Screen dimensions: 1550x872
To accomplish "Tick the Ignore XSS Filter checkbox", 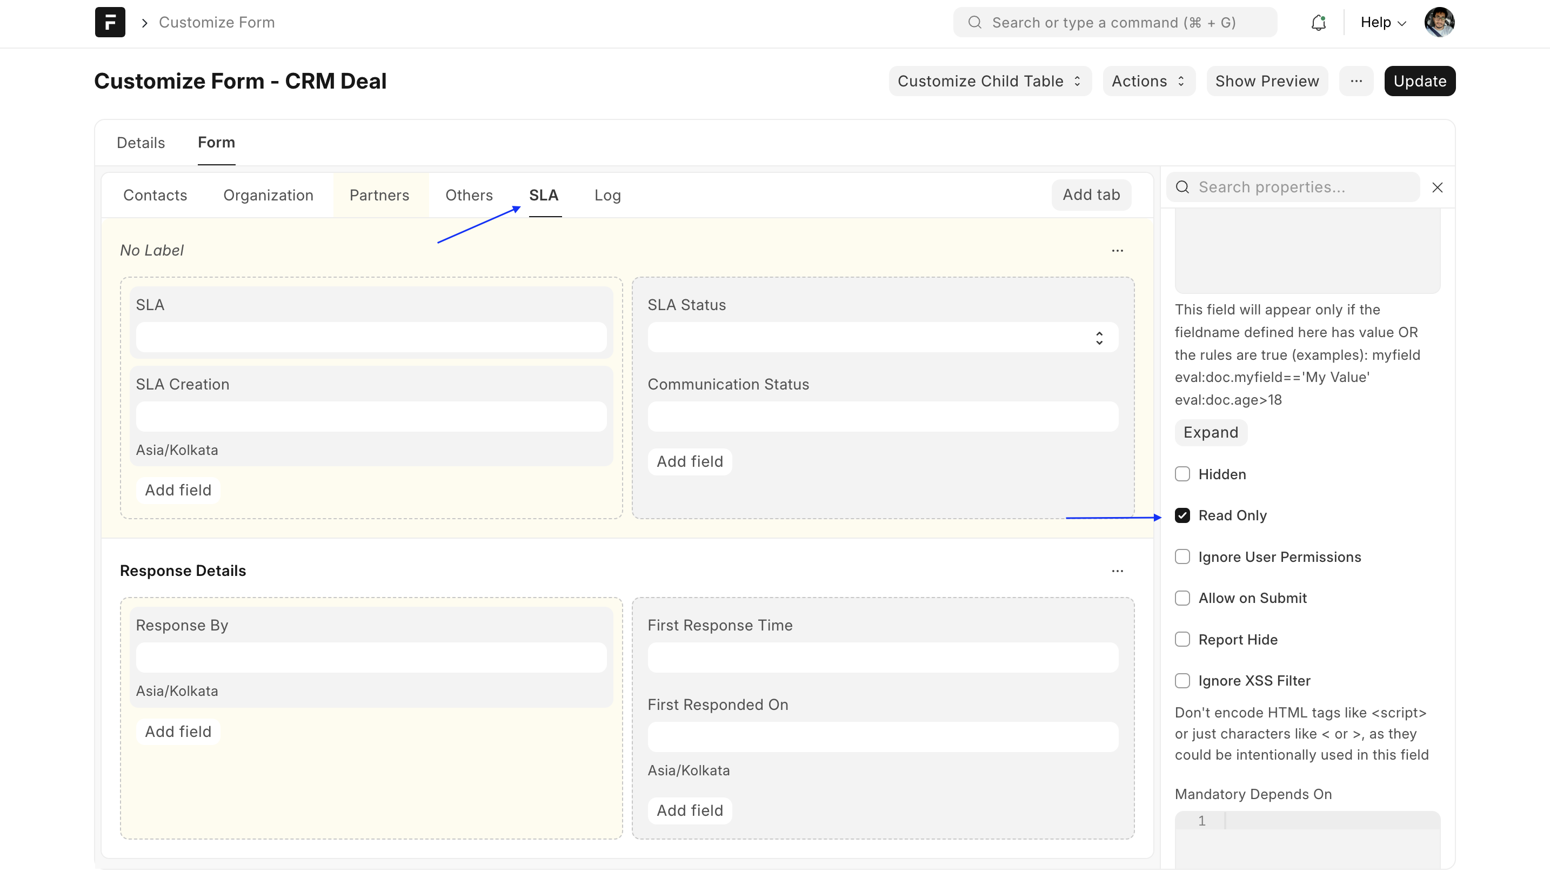I will 1182,680.
